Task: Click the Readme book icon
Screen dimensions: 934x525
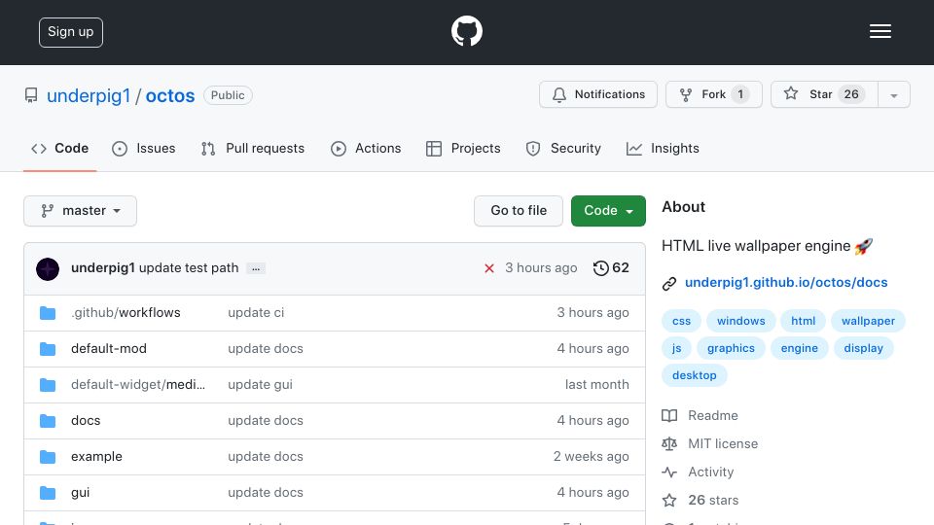Action: pos(669,415)
